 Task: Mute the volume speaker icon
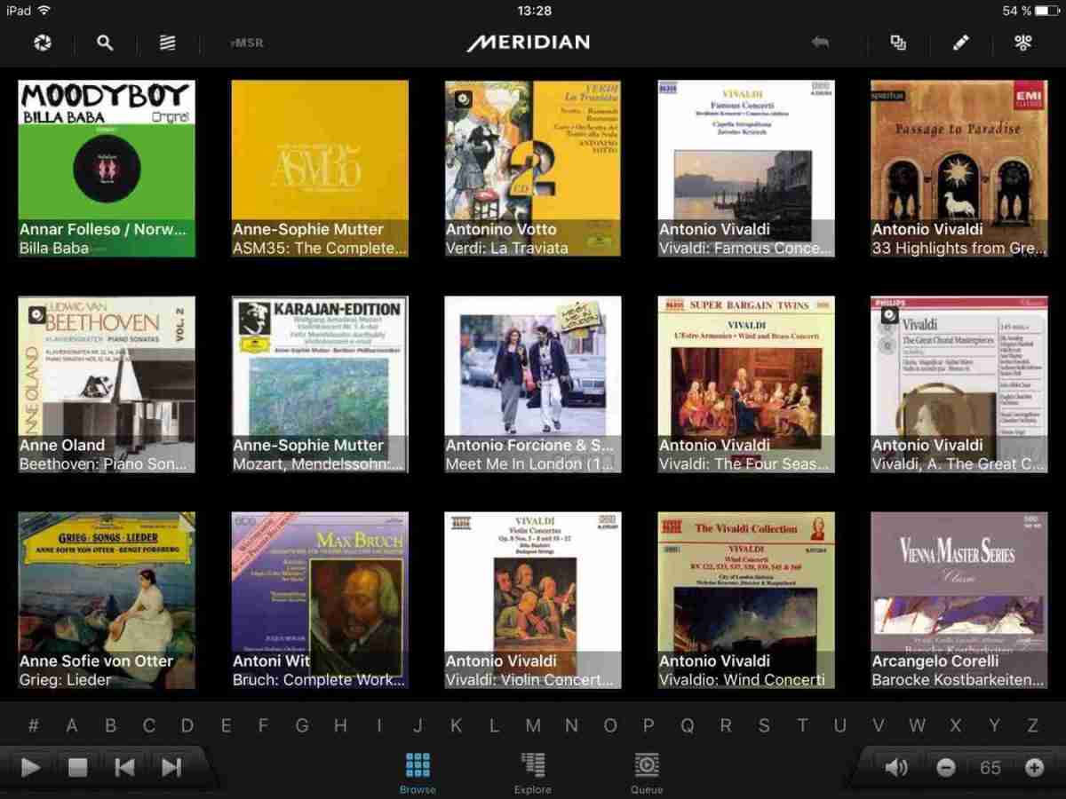coord(896,768)
